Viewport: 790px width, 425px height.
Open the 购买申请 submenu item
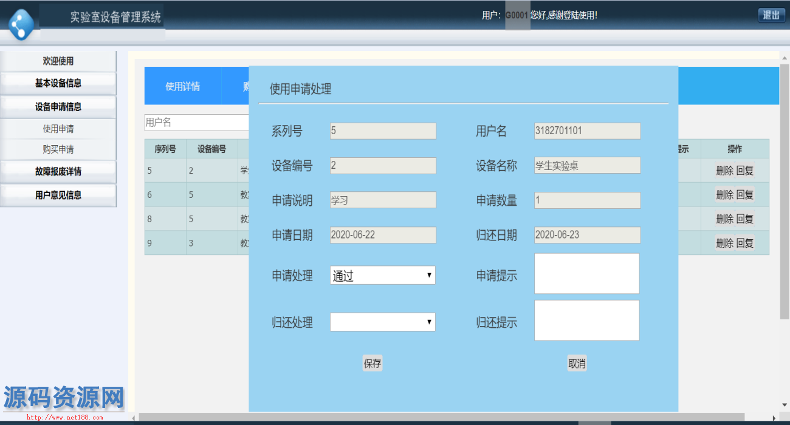(58, 149)
